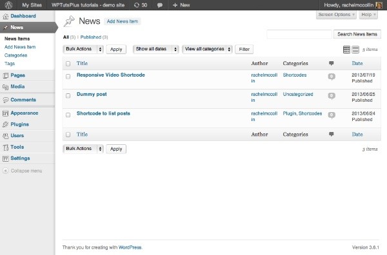
Task: Open WPTutsPlus tutorials - demo site menu
Action: pos(88,5)
